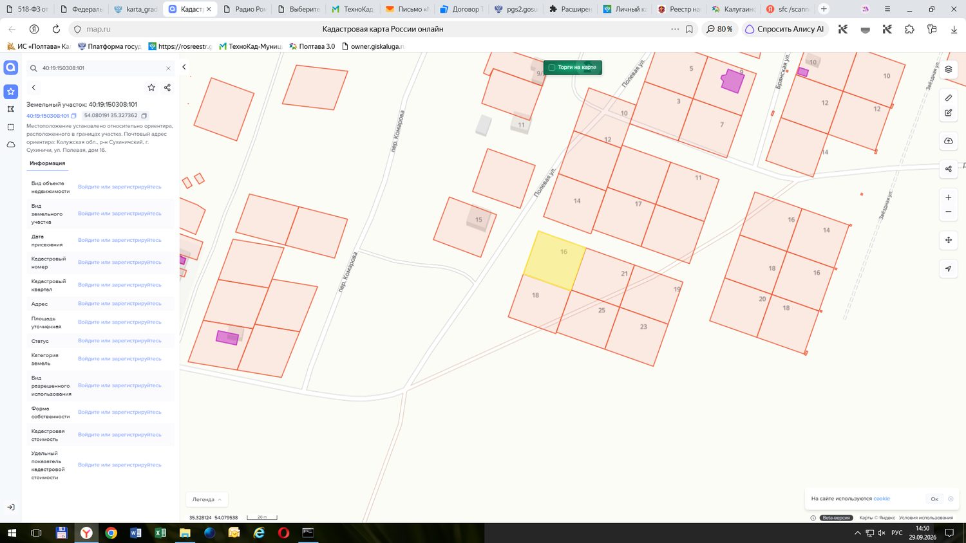Viewport: 966px width, 543px height.
Task: Click 'Спросить Алису AI' button
Action: click(x=784, y=29)
